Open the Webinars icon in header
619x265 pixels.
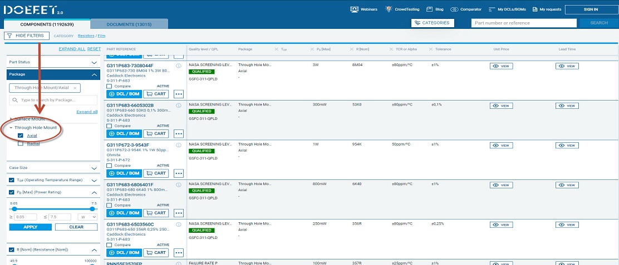coord(354,9)
